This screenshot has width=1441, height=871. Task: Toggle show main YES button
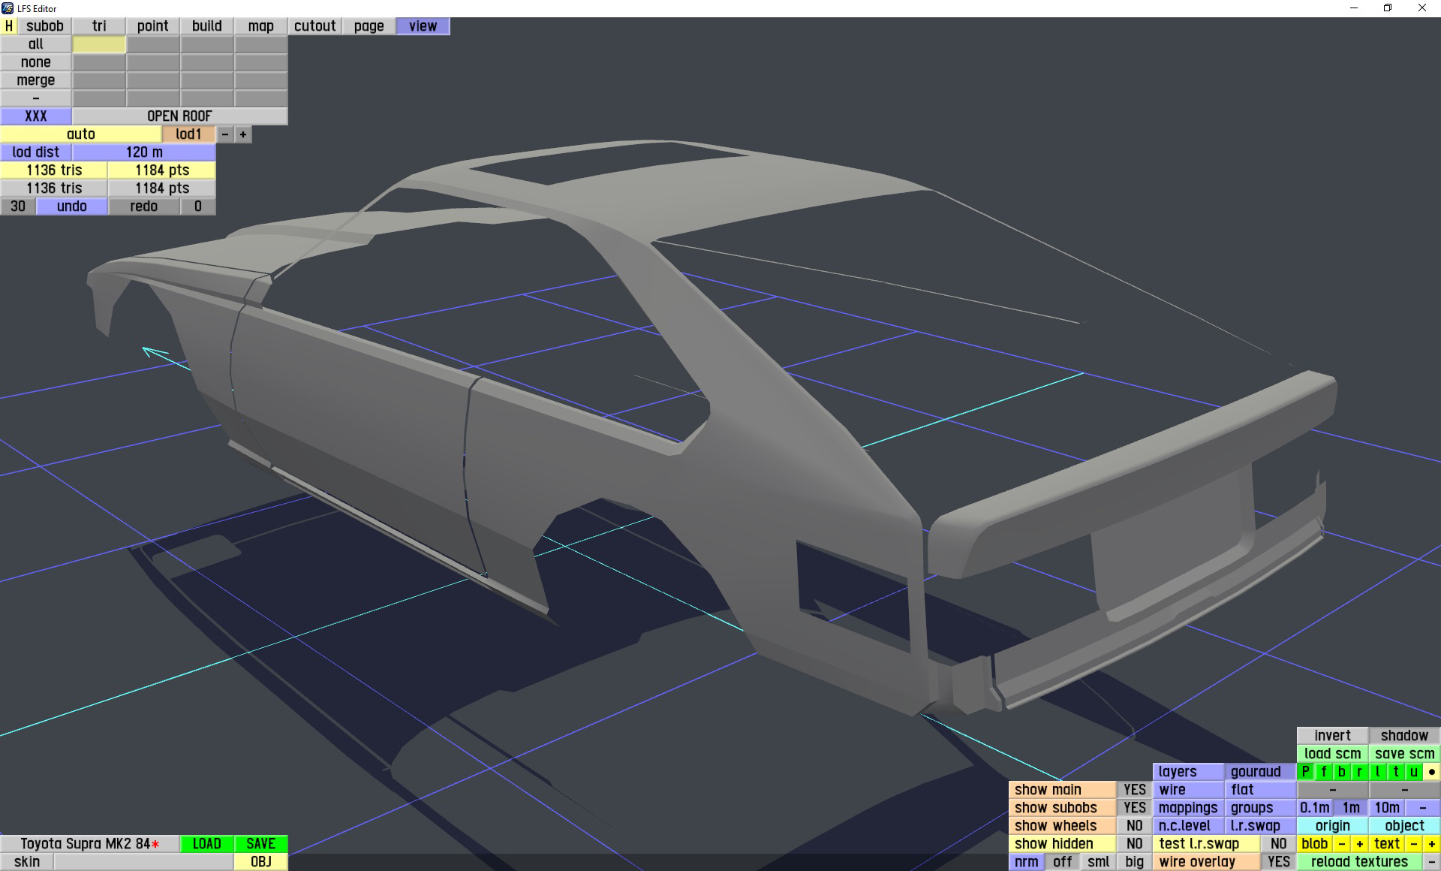(1134, 790)
